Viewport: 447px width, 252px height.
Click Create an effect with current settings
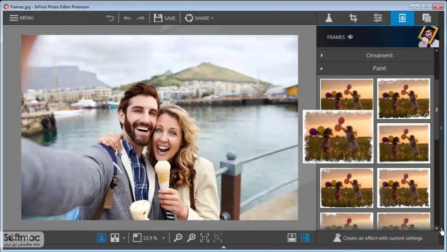pyautogui.click(x=378, y=238)
